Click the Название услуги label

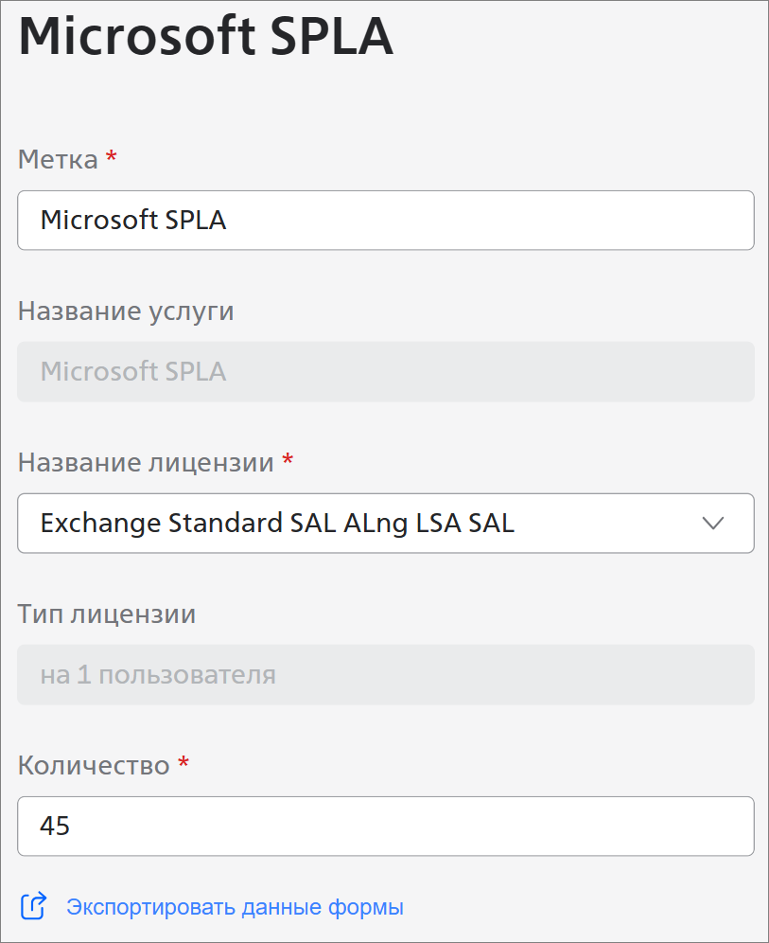(x=126, y=311)
